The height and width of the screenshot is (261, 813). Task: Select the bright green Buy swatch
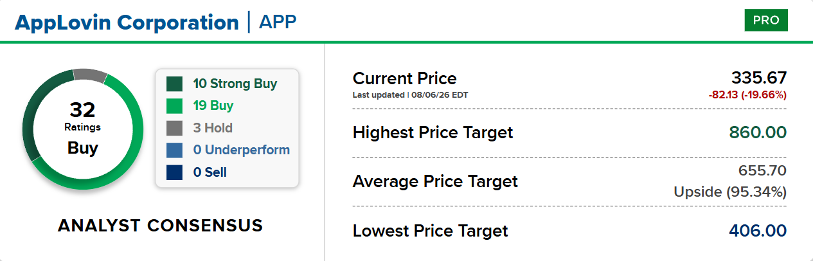(175, 106)
